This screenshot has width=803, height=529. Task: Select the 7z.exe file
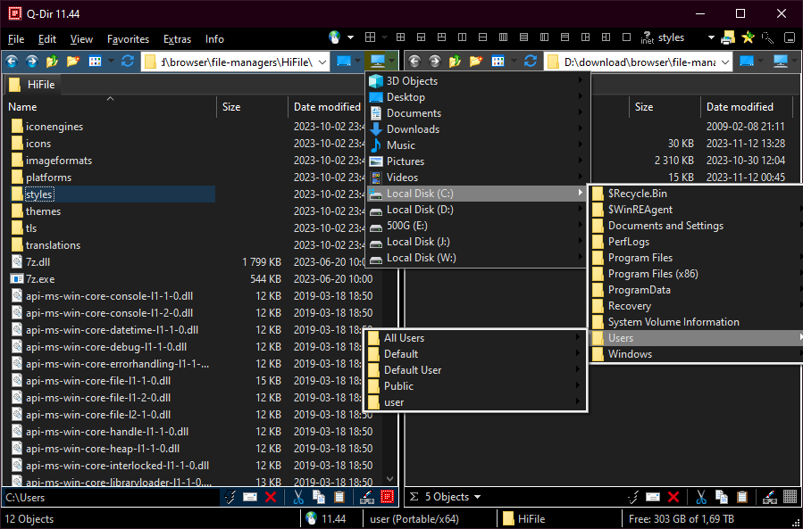click(x=40, y=278)
